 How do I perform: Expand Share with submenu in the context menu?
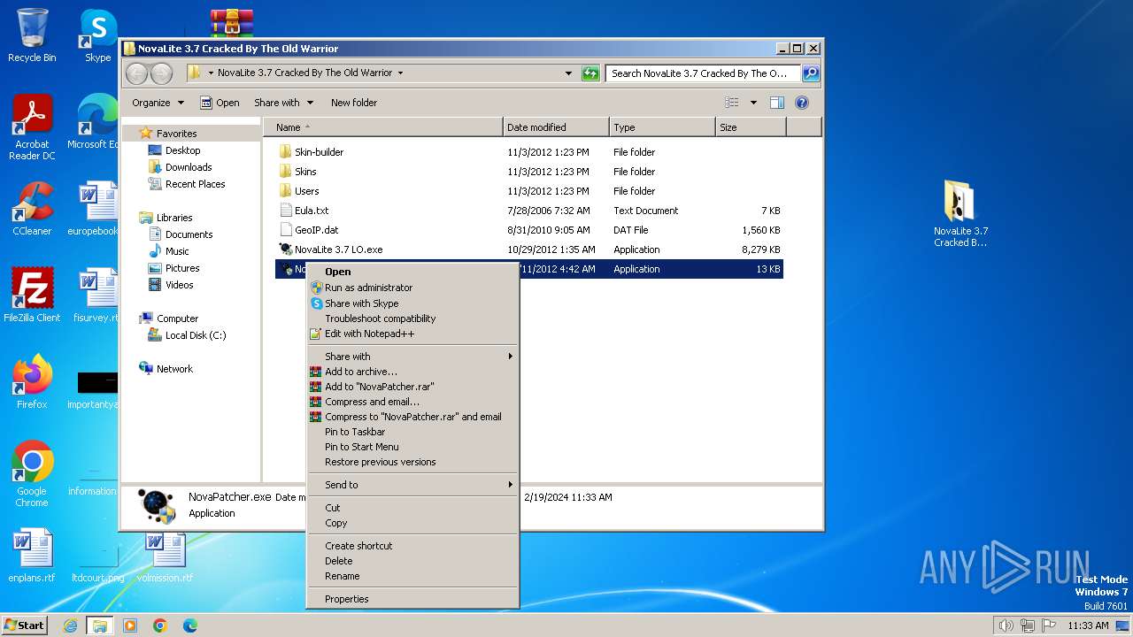412,357
